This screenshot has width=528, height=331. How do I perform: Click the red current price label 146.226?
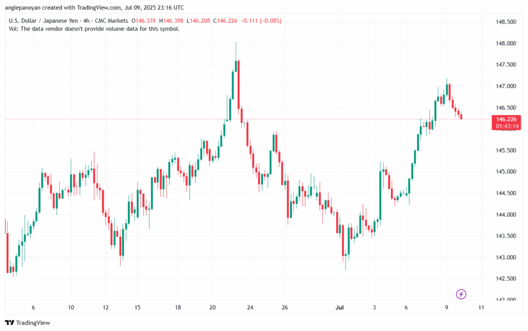click(506, 119)
